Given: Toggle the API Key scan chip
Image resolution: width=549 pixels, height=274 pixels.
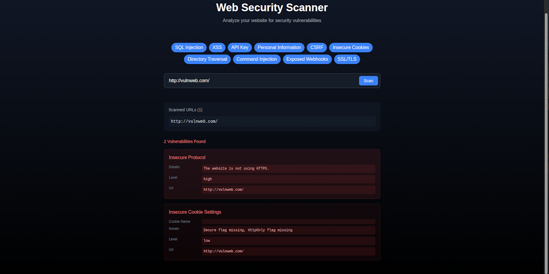Looking at the screenshot, I should (240, 48).
